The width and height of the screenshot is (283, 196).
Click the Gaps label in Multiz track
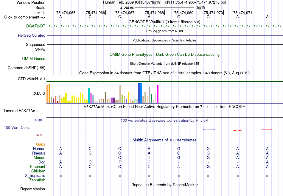tap(41, 144)
